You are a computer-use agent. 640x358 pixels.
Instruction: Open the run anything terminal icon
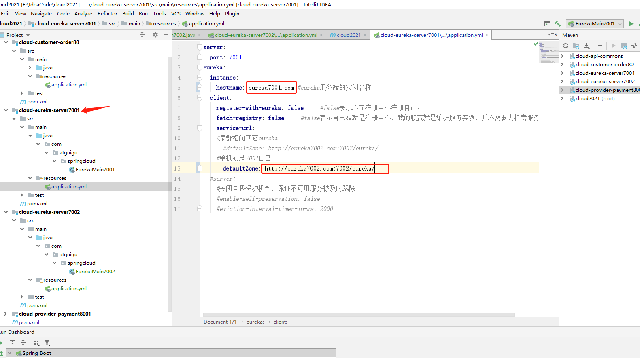[547, 24]
